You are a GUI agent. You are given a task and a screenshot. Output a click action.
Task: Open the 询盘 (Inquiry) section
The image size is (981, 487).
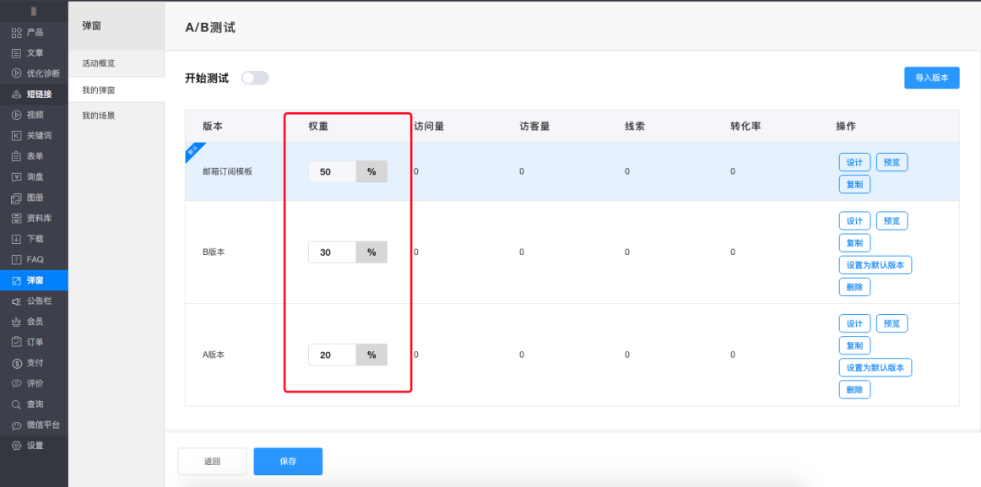(x=34, y=176)
